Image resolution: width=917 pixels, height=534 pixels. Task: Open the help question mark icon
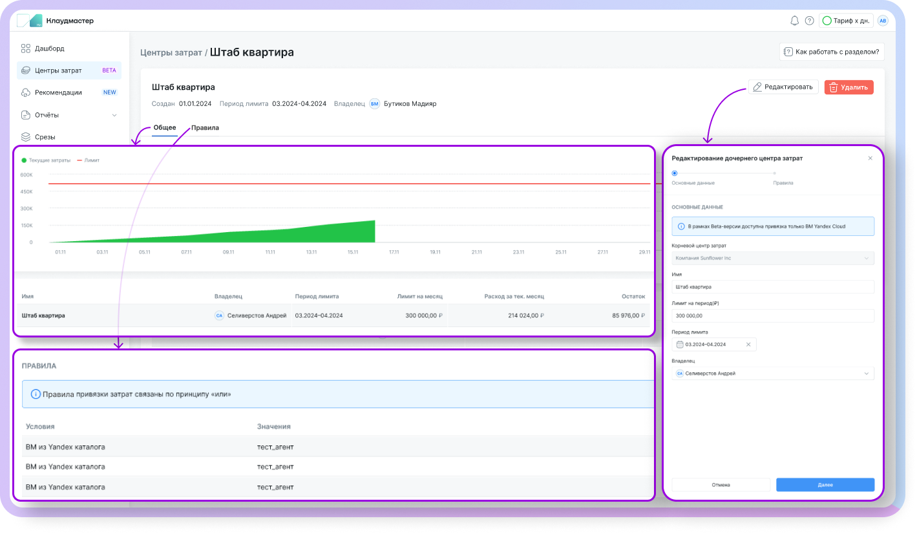click(x=809, y=21)
